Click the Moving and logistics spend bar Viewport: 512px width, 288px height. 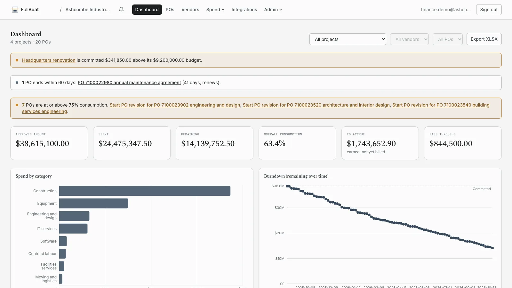(61, 279)
